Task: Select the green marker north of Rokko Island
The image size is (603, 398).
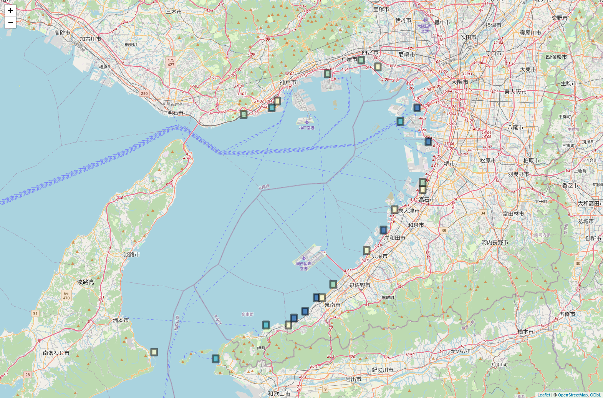Action: (x=327, y=73)
